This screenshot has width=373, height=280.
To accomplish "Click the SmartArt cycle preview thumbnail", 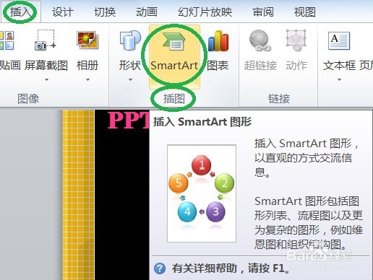I will coord(202,193).
